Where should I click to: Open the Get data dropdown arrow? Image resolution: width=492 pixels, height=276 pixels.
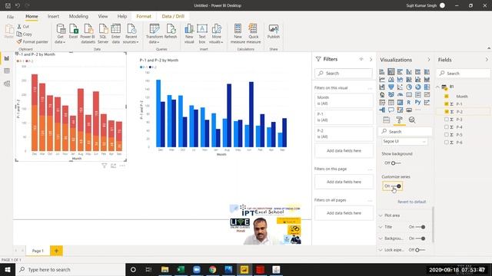64,42
